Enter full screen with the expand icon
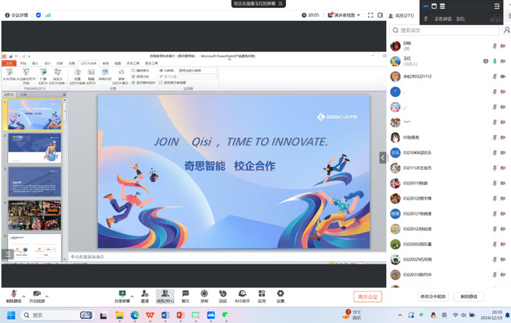 371,15
